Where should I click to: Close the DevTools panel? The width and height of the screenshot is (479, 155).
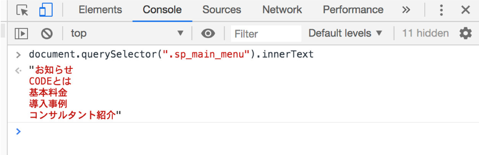point(465,10)
